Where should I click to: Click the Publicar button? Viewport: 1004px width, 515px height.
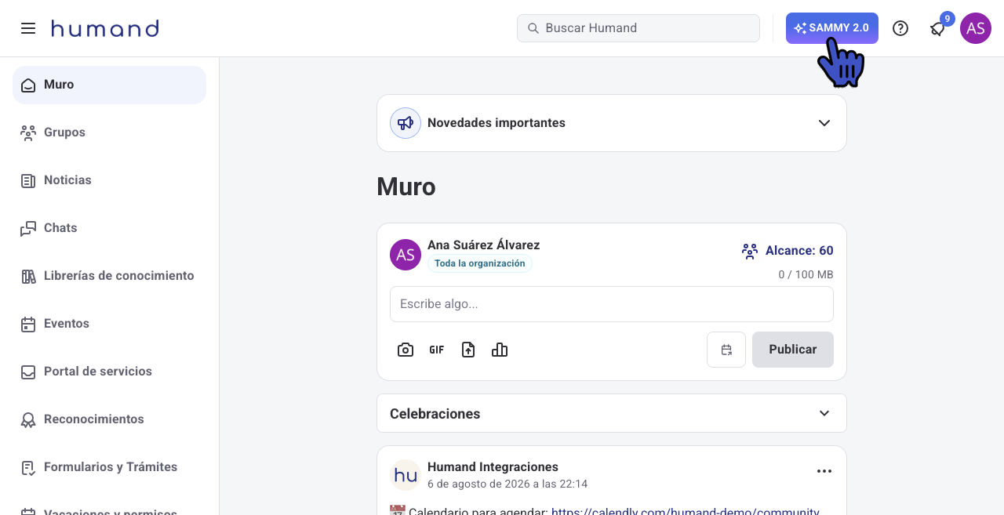793,350
